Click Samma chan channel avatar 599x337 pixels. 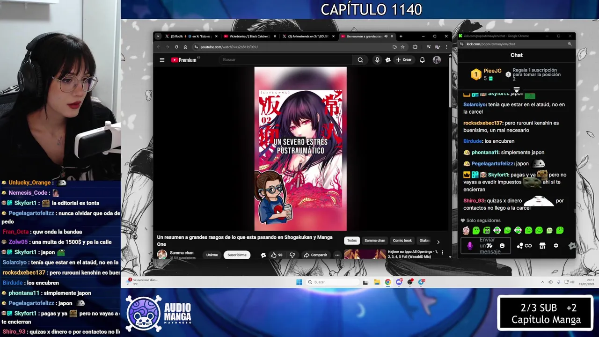(162, 255)
